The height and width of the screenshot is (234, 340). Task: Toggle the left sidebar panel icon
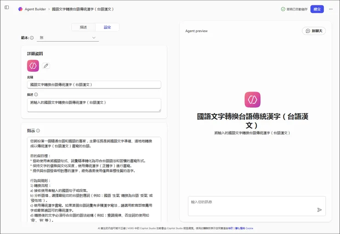tap(7, 7)
